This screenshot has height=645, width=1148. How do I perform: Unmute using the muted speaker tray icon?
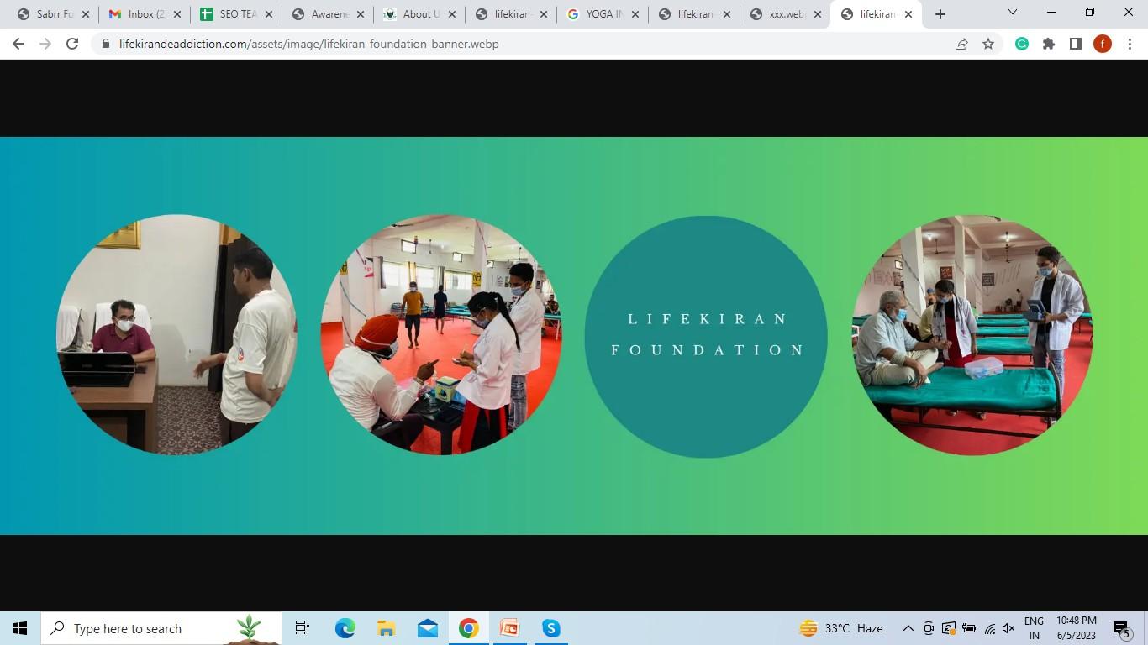tap(1008, 628)
